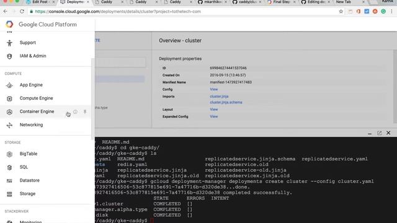
Task: Click the BigTable icon
Action: [9, 154]
